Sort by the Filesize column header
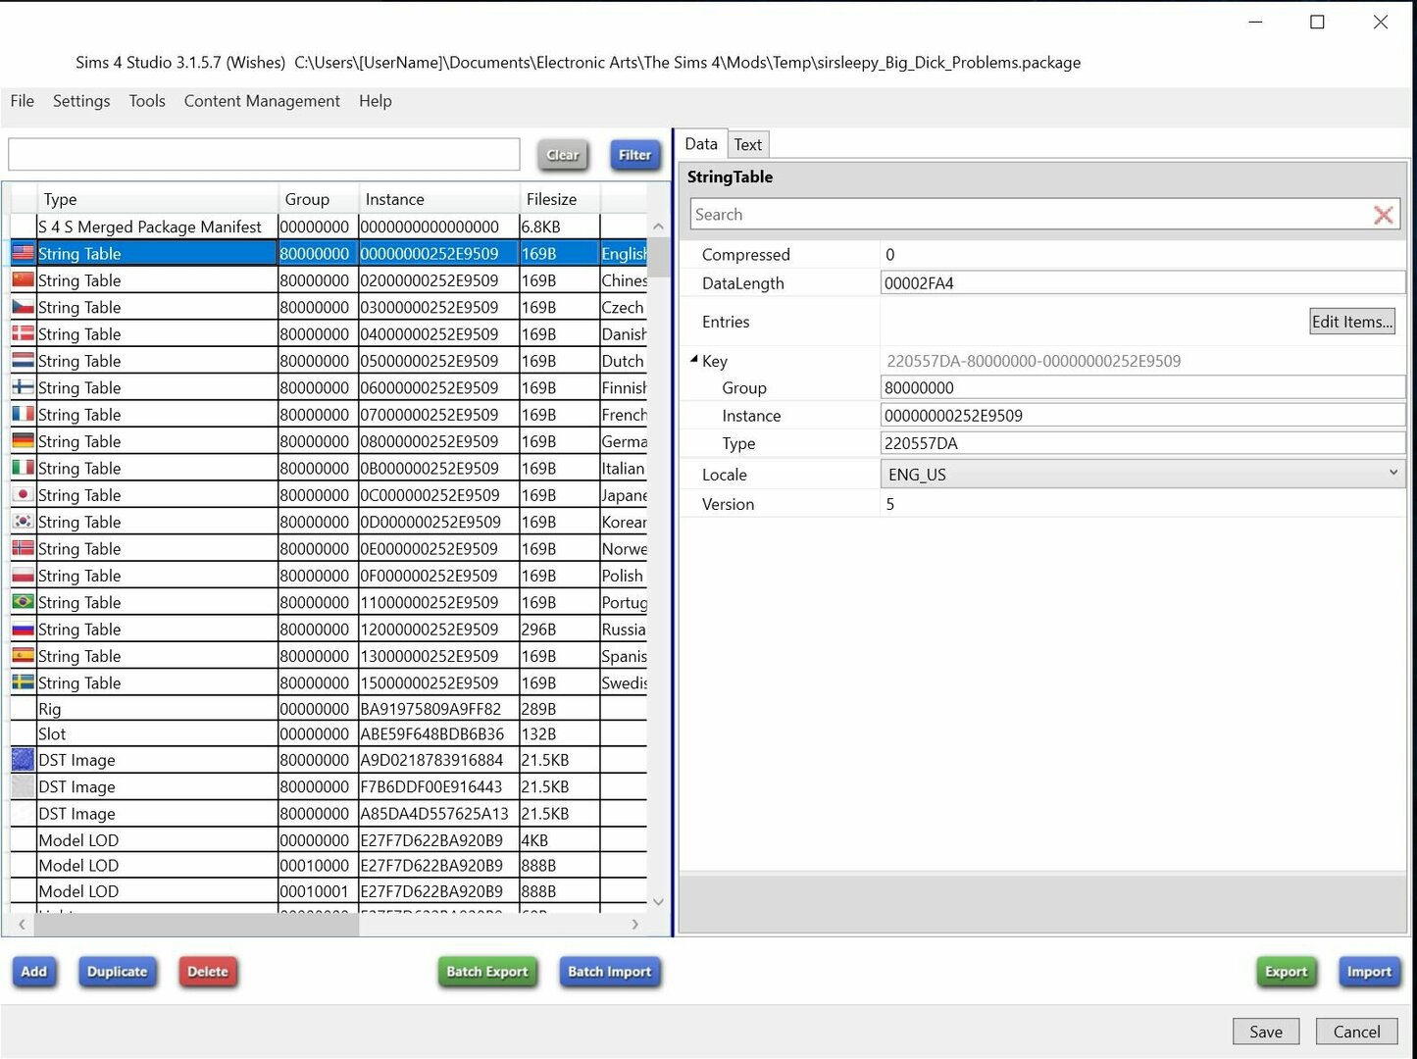 coord(559,199)
